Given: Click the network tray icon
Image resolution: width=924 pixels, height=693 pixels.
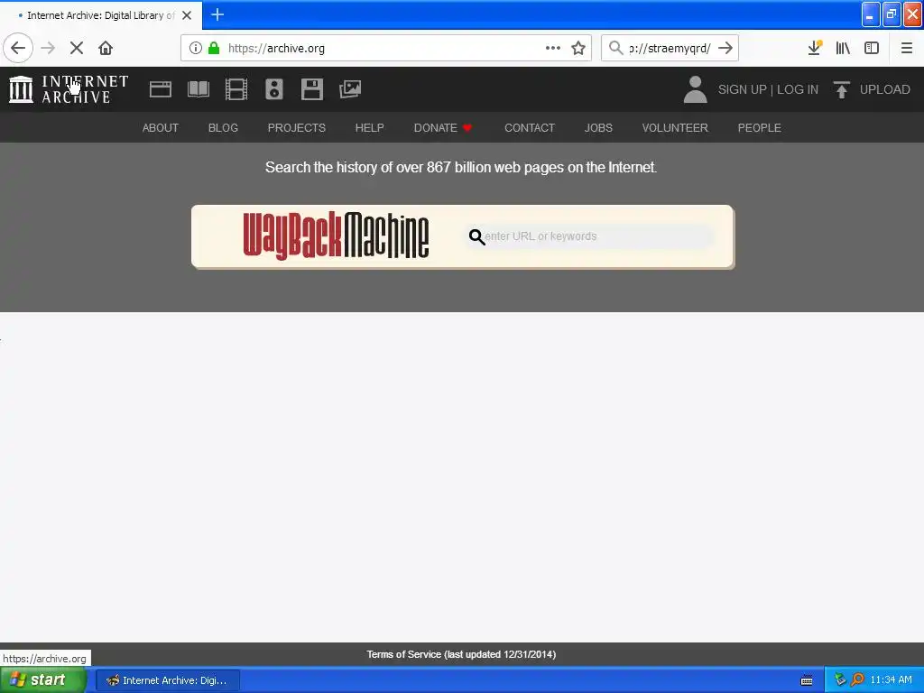Looking at the screenshot, I should pyautogui.click(x=840, y=680).
